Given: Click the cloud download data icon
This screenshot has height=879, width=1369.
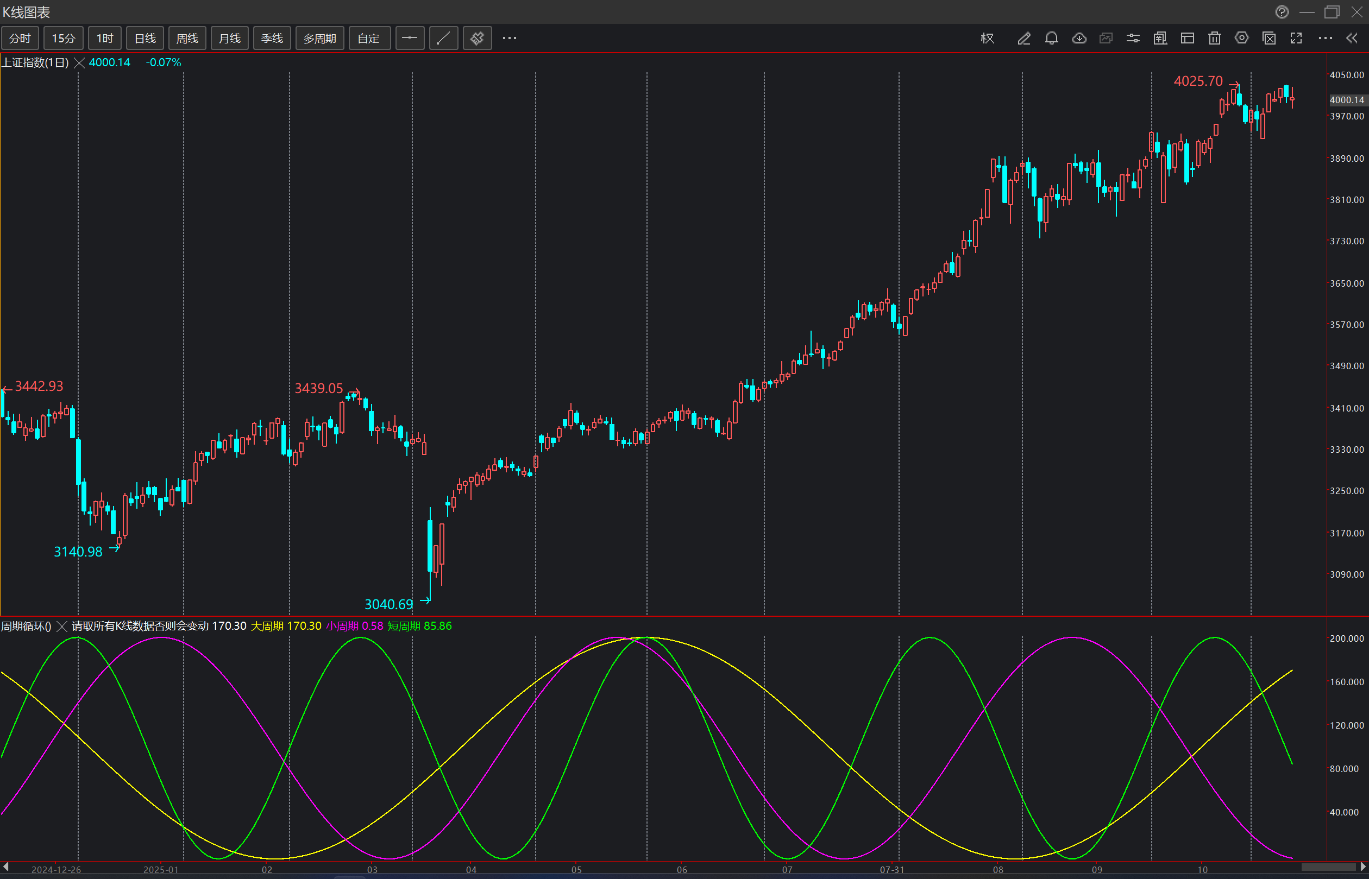Looking at the screenshot, I should coord(1079,38).
